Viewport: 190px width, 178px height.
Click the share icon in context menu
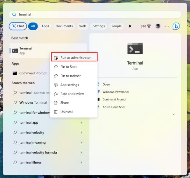coord(56,103)
